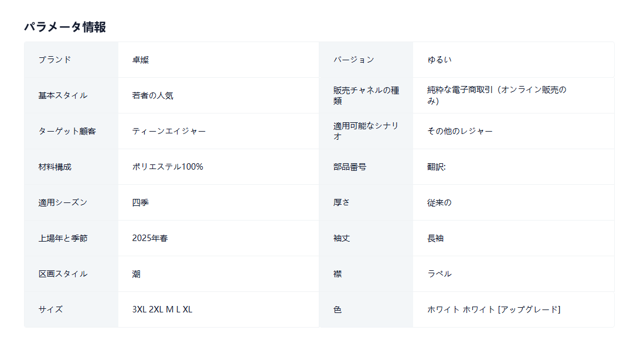The height and width of the screenshot is (344, 620).
Task: Click the brand value 卓燦
Action: 141,60
